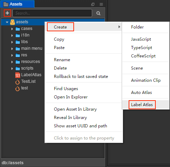
Task: Click the libs folder icon
Action: pos(18,42)
